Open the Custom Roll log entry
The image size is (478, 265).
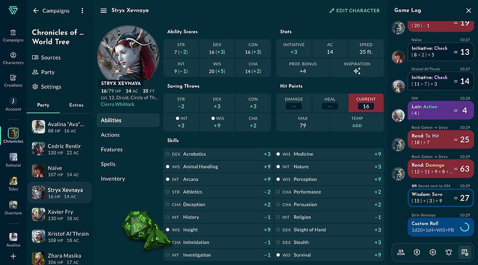pyautogui.click(x=440, y=227)
